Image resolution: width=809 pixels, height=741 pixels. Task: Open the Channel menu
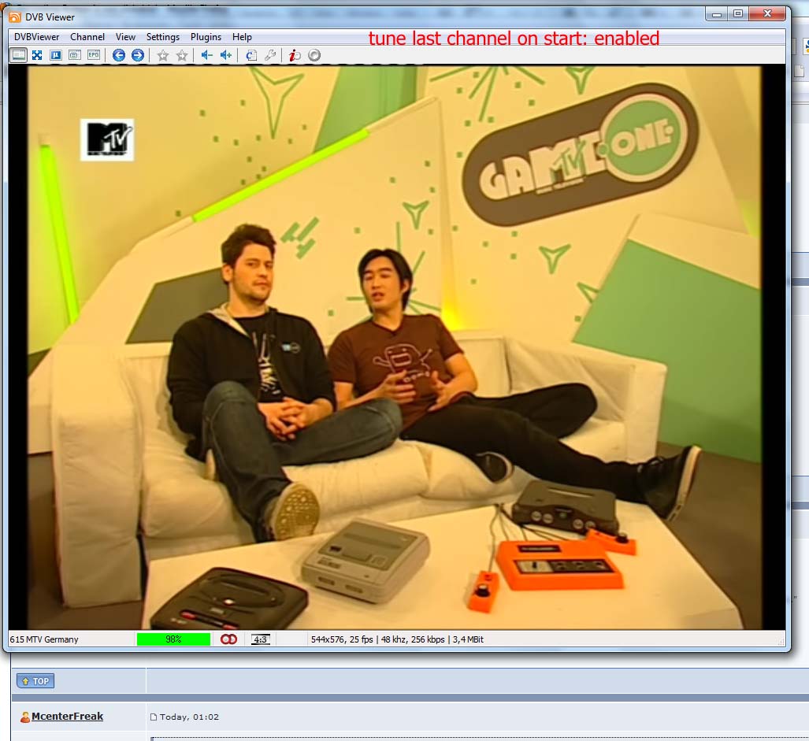[87, 37]
